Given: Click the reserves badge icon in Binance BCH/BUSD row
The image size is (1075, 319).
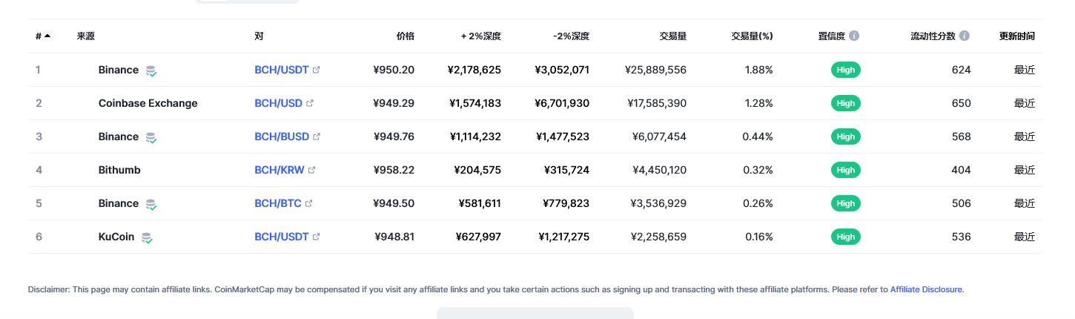Looking at the screenshot, I should pos(151,137).
